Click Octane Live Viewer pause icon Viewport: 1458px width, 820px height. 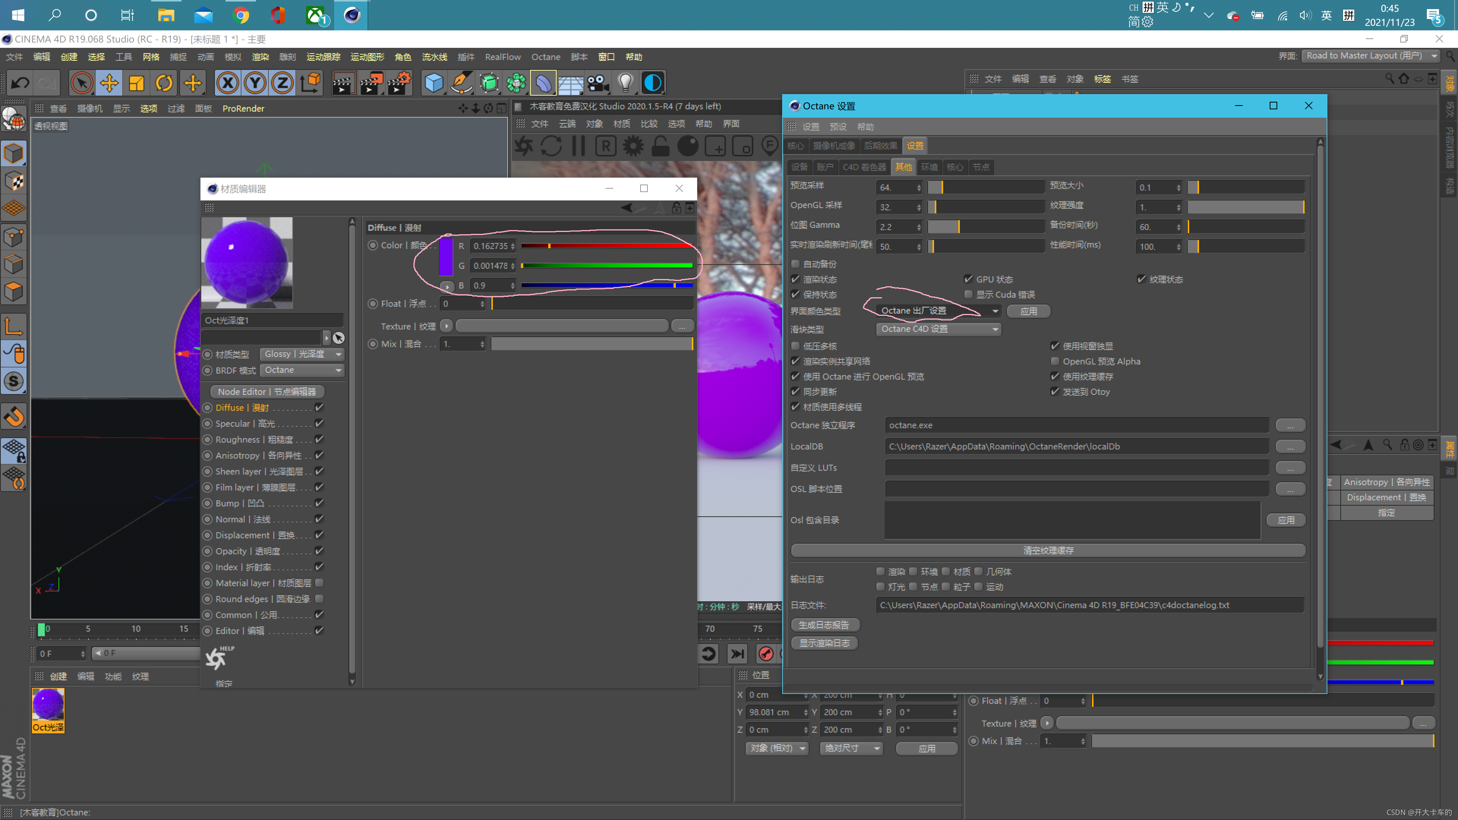578,147
